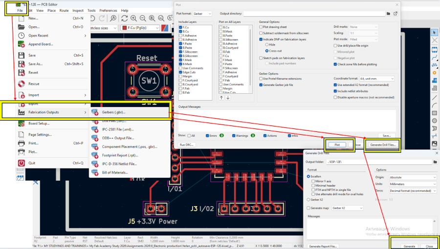Open the Units Millimeters dropdown
Image resolution: width=440 pixels, height=249 pixels.
[x=413, y=184]
